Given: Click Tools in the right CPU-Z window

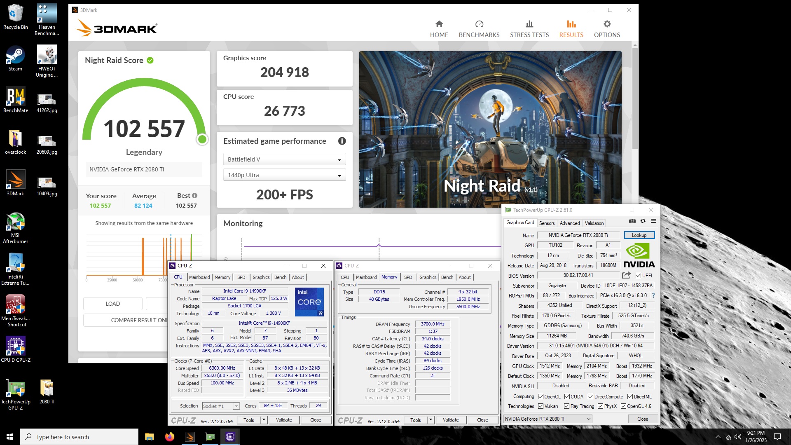Looking at the screenshot, I should pos(416,420).
